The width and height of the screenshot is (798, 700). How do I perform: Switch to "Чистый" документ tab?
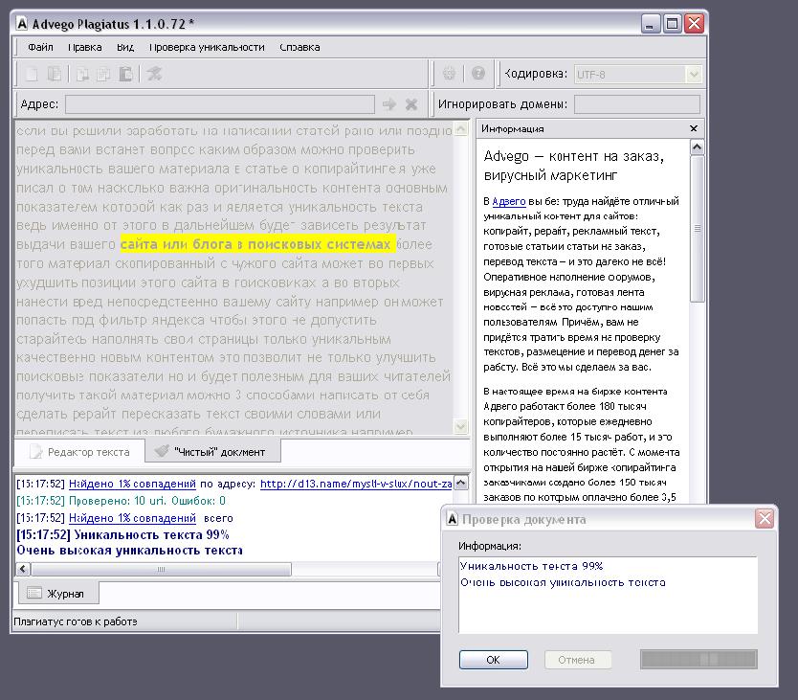[212, 452]
